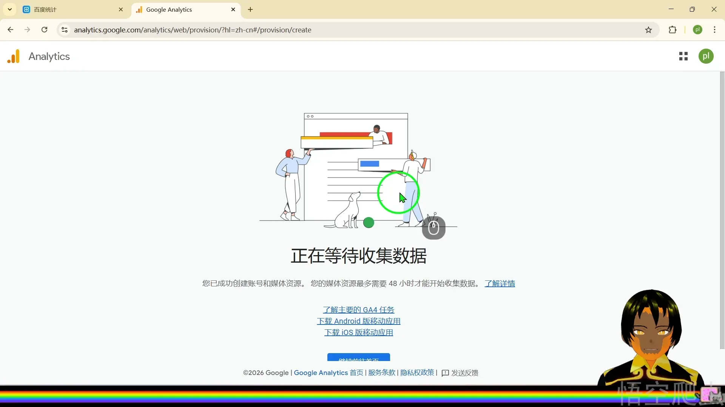725x407 pixels.
Task: Bookmark this page with star icon
Action: coord(648,30)
